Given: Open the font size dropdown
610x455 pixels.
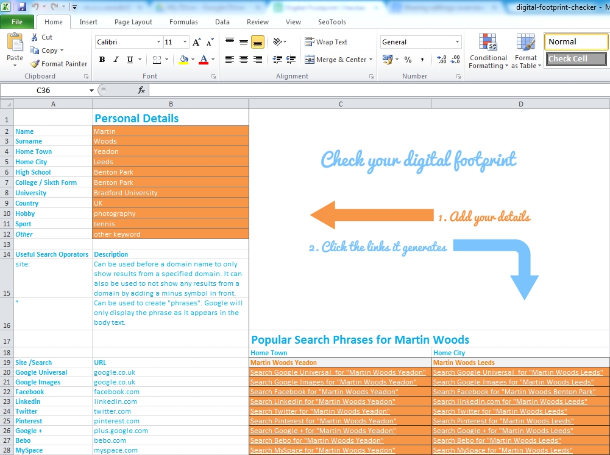Looking at the screenshot, I should coord(183,41).
